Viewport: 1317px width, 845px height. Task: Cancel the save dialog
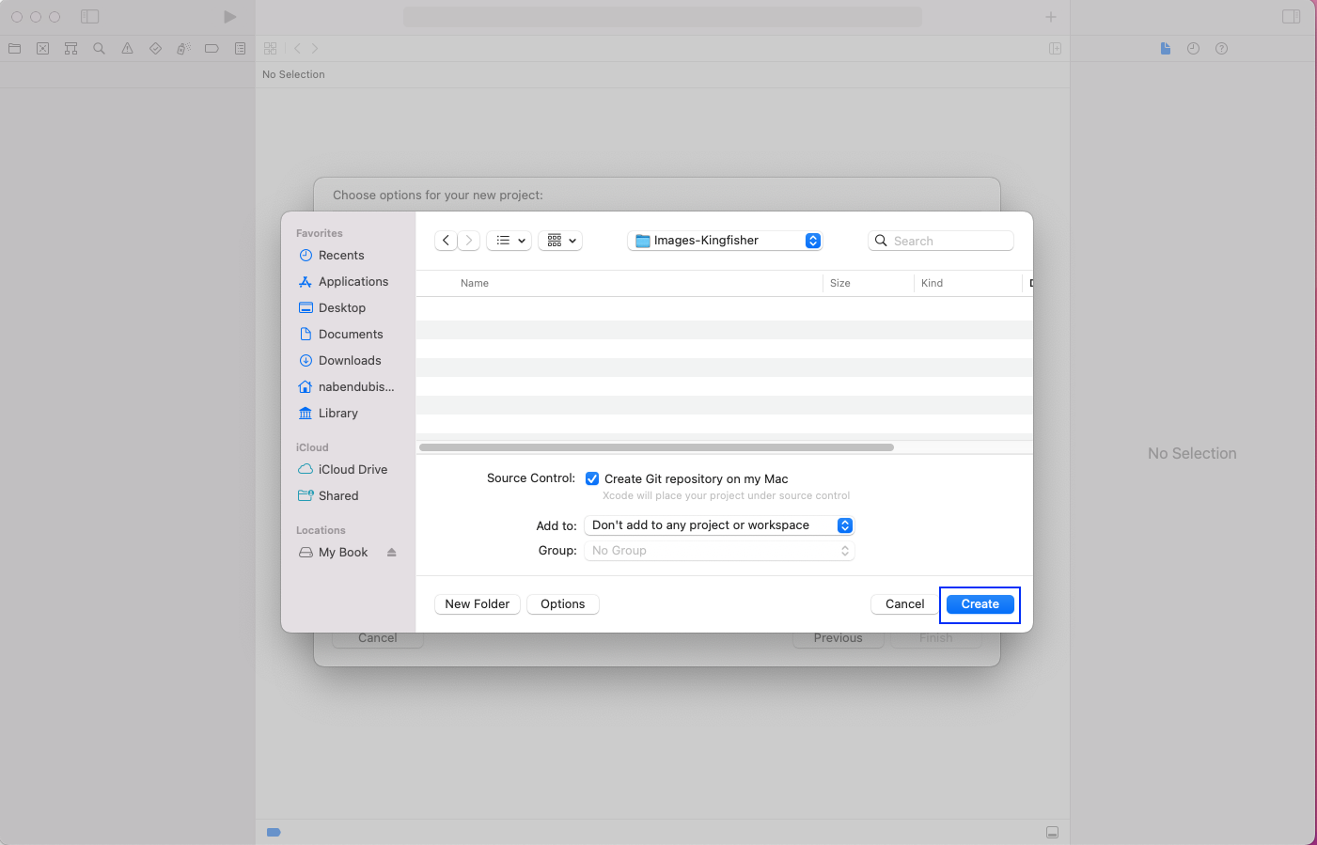point(904,604)
